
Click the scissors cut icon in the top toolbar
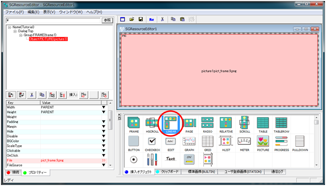tap(163, 19)
